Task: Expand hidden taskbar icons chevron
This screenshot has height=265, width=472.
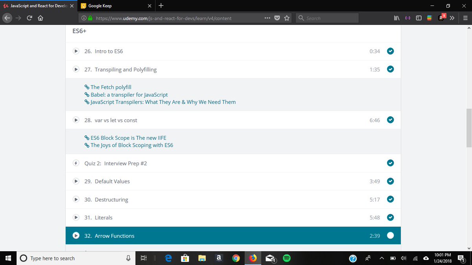Action: pyautogui.click(x=381, y=258)
